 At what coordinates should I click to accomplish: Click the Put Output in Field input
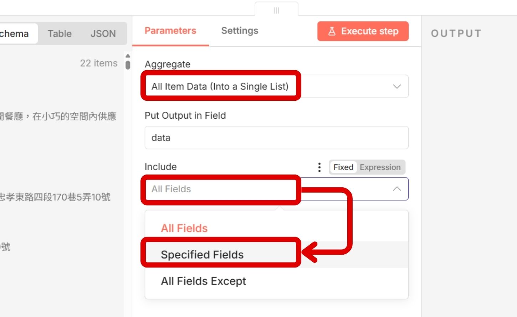276,138
